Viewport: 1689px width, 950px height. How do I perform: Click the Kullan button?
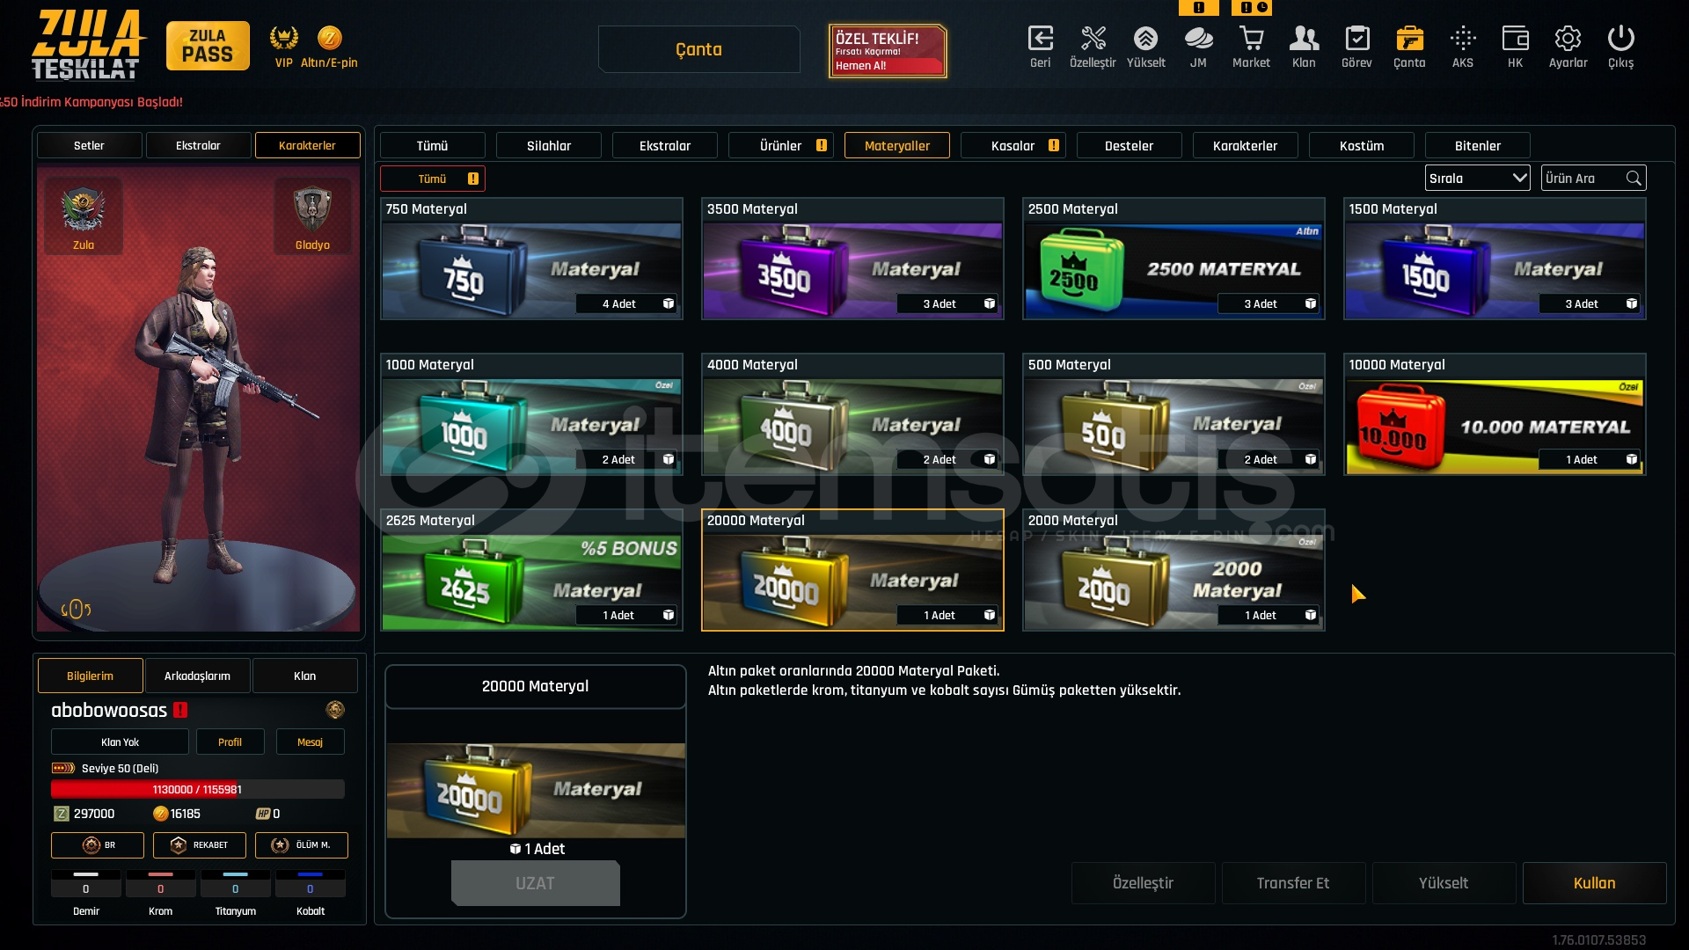[x=1594, y=883]
